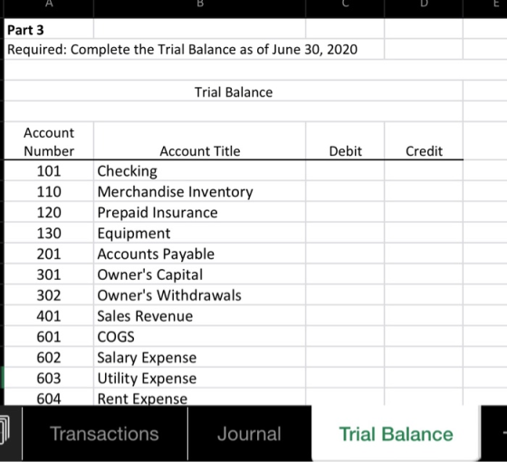Select the Trial Balance sheet tab
The height and width of the screenshot is (462, 507).
tap(397, 434)
